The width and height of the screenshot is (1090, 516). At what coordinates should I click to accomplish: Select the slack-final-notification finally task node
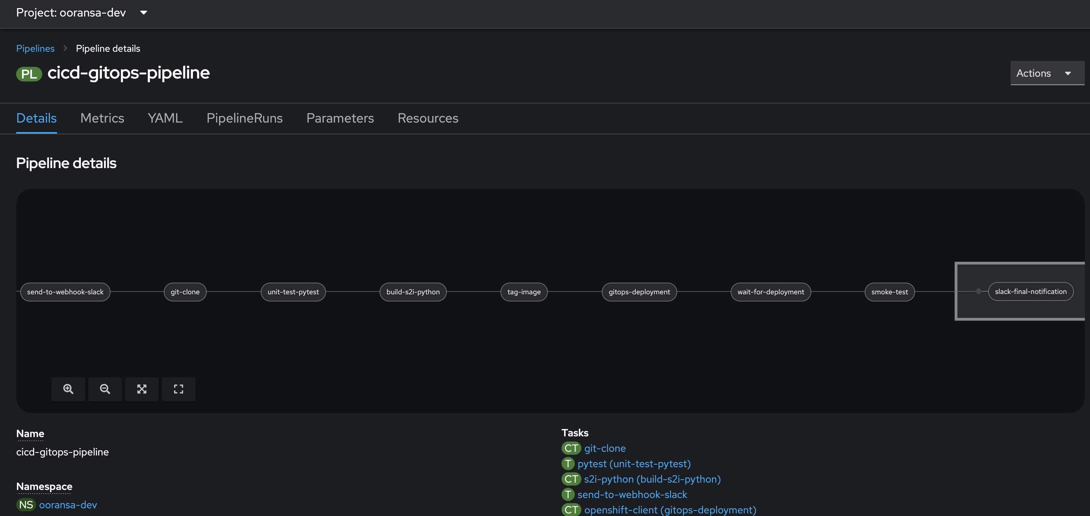[x=1030, y=292]
